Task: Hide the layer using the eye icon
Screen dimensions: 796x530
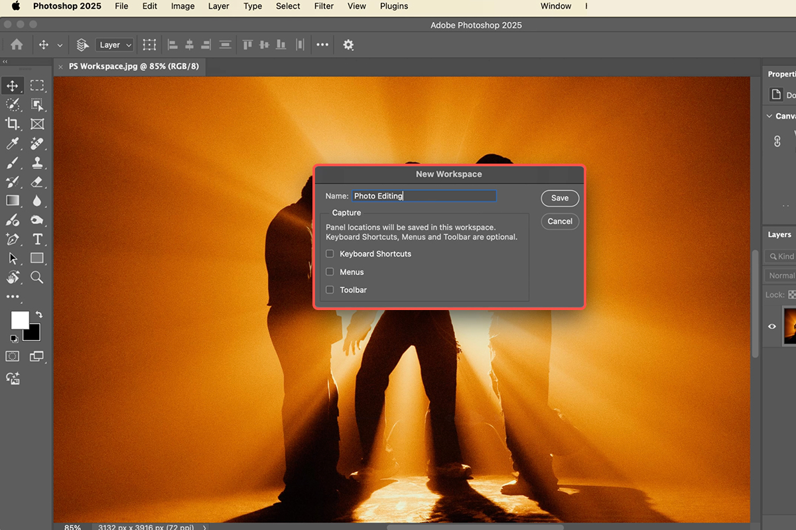Action: coord(772,326)
